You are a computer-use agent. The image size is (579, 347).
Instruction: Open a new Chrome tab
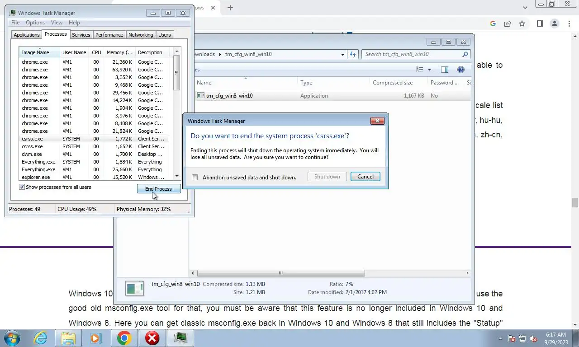(x=230, y=8)
